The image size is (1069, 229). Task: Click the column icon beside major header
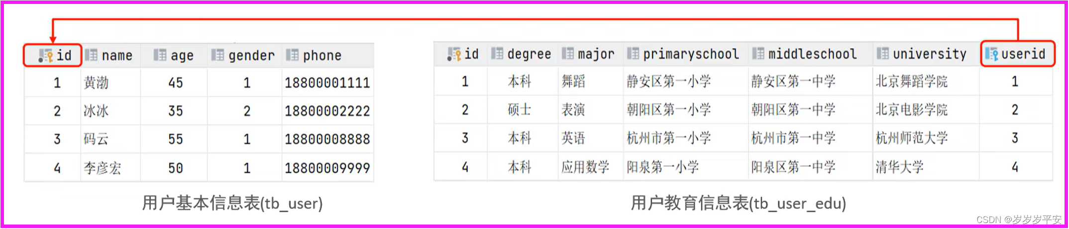(567, 54)
